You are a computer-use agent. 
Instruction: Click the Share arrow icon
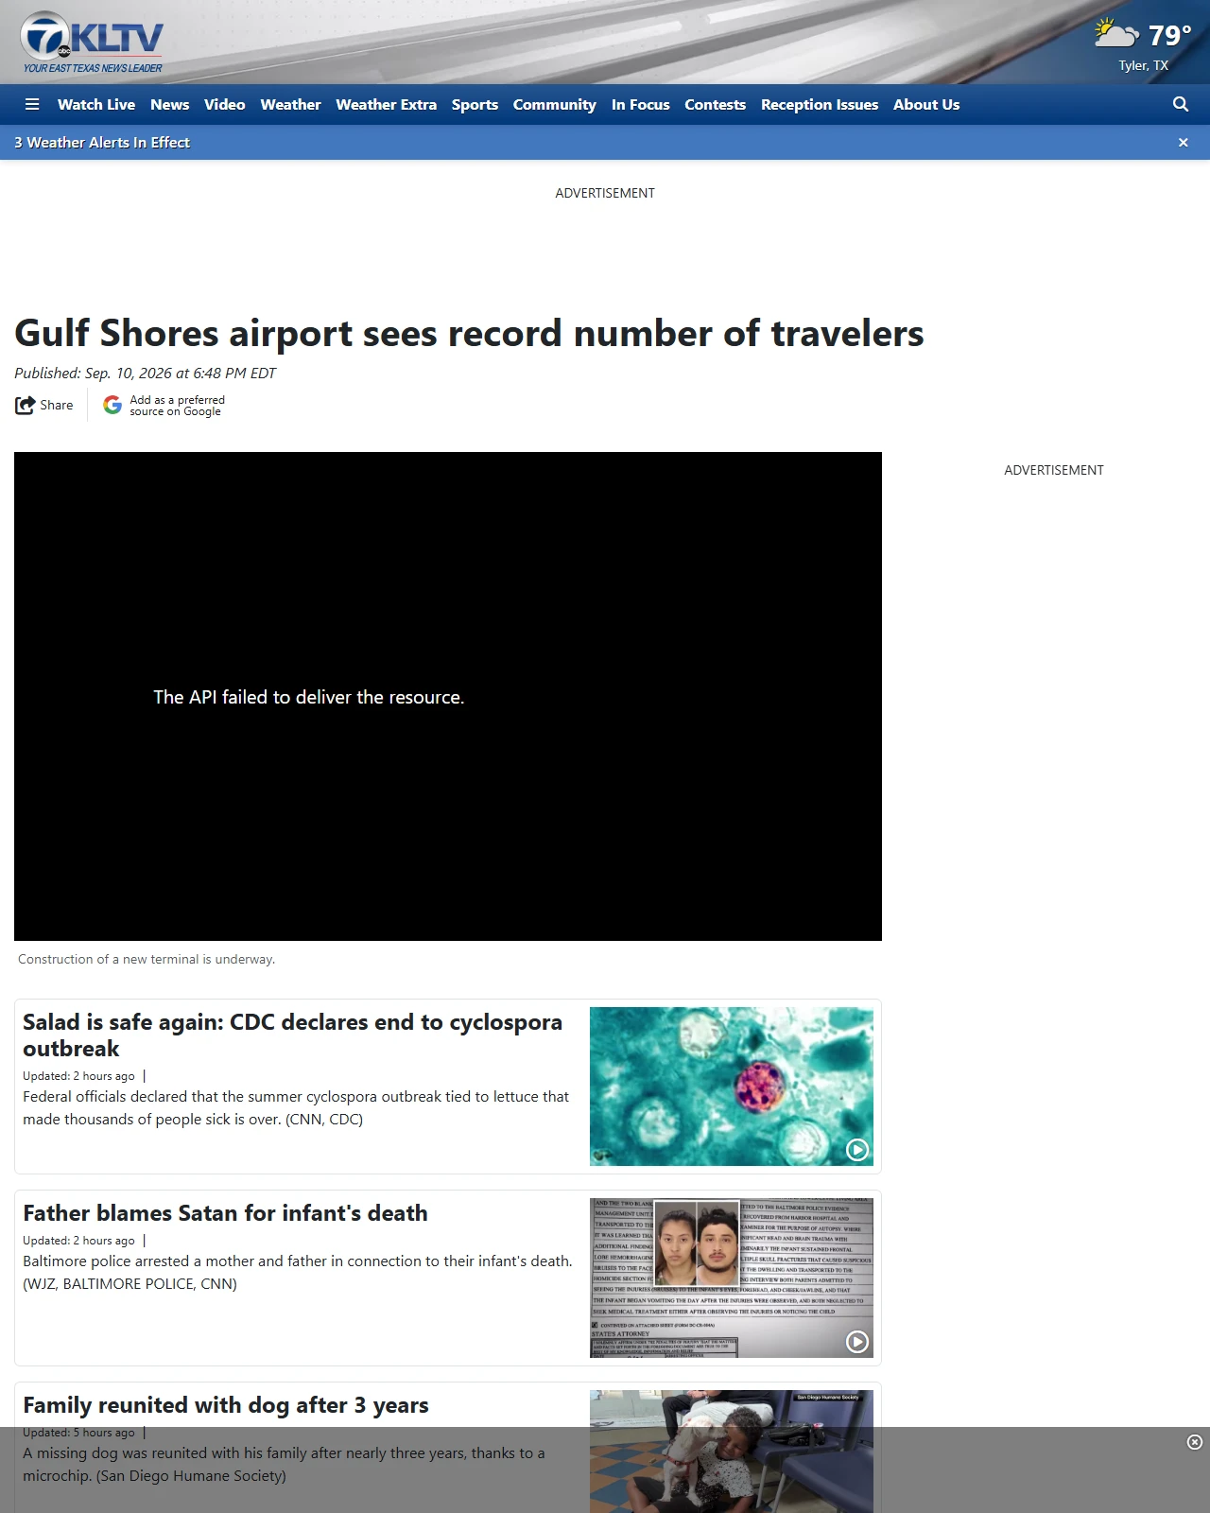26,406
